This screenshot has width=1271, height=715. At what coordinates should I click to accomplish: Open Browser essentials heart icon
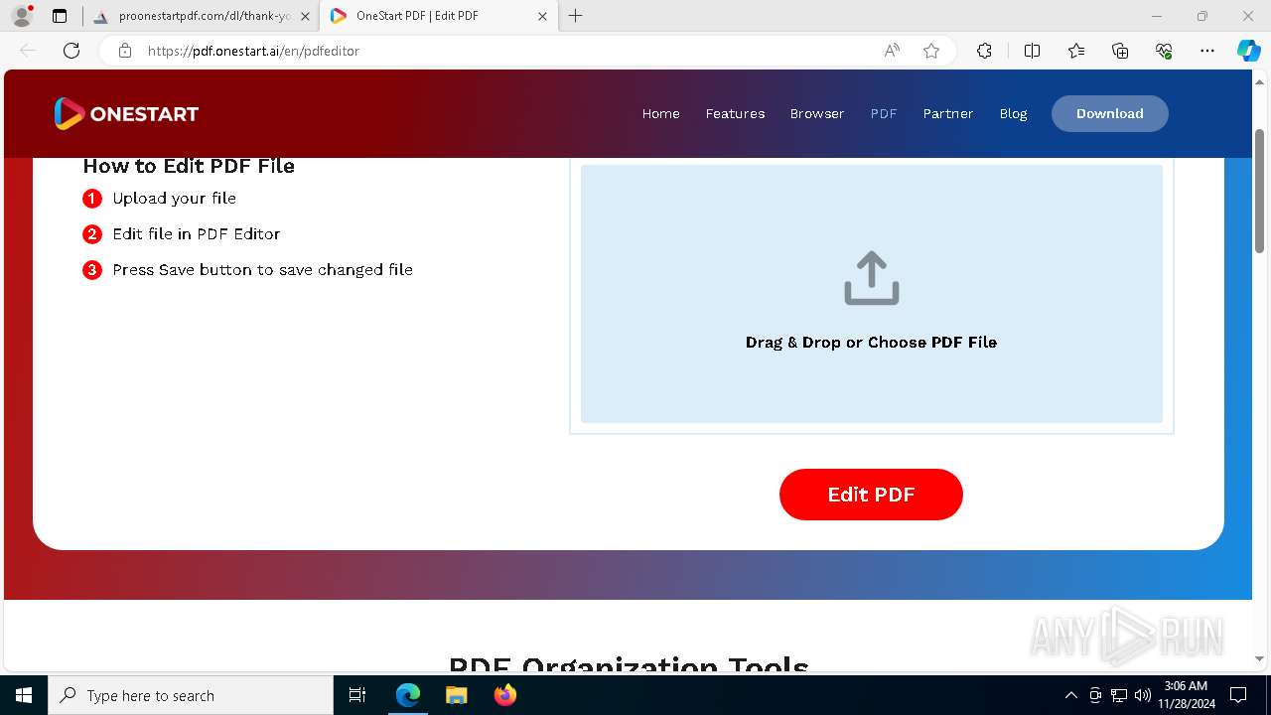click(1164, 51)
